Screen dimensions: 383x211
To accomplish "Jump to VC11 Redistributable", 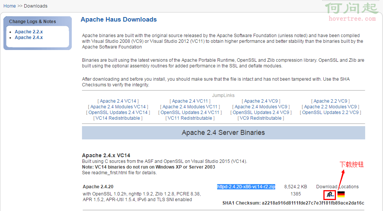I will point(190,118).
